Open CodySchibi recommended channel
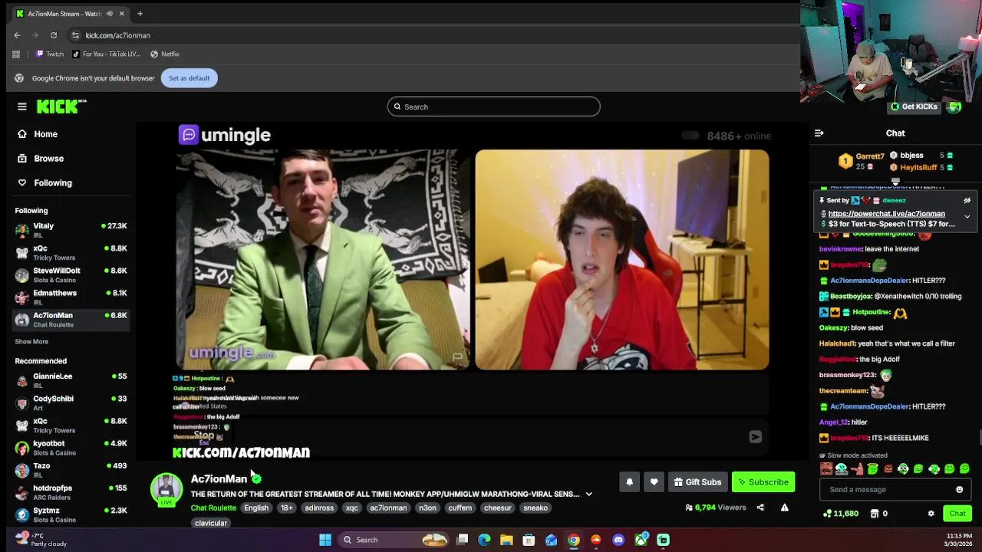 coord(71,402)
